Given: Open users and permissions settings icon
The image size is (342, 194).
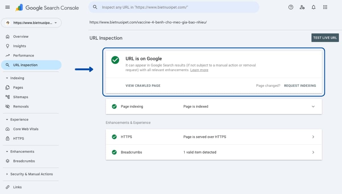Looking at the screenshot, I should click(302, 7).
